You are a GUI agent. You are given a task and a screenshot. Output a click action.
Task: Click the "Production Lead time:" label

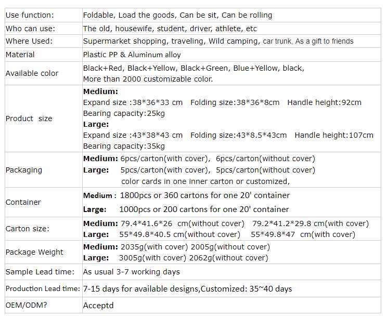(x=43, y=288)
